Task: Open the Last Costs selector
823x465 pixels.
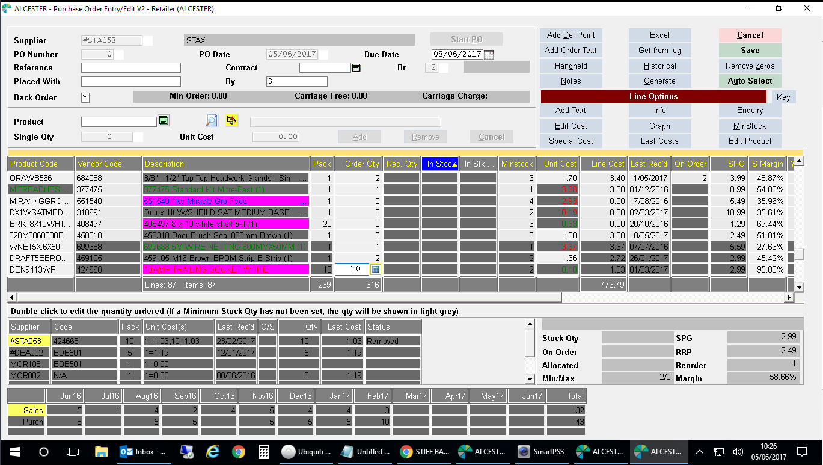Action: point(659,141)
